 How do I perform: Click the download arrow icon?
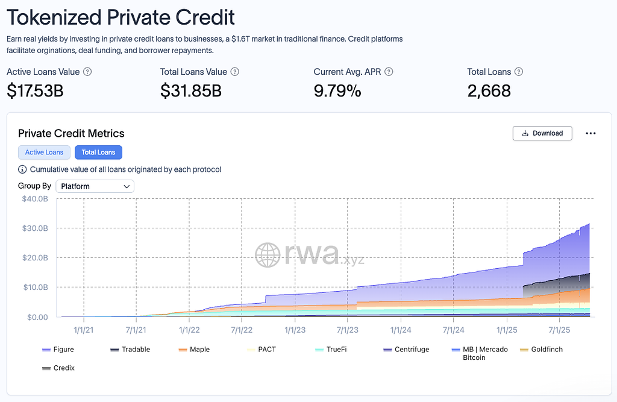pos(525,133)
